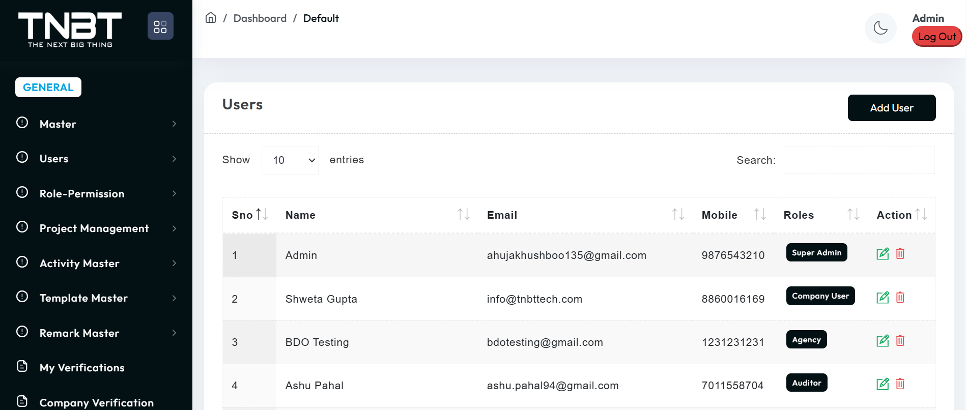Click the home icon in breadcrumb

tap(211, 18)
